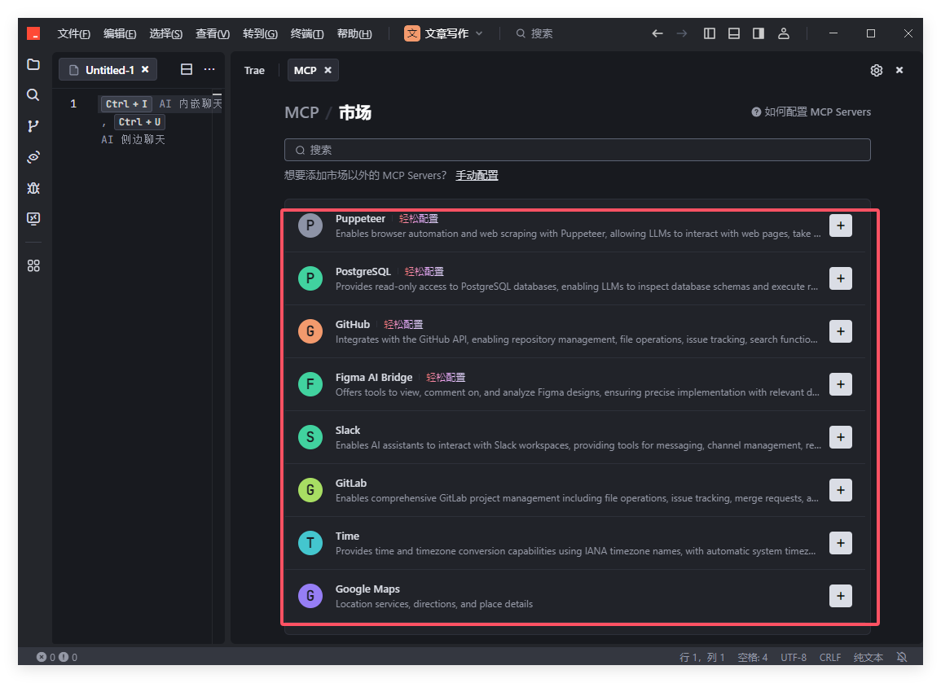Add the Figma AI Bridge server
The height and width of the screenshot is (683, 941).
pos(840,384)
